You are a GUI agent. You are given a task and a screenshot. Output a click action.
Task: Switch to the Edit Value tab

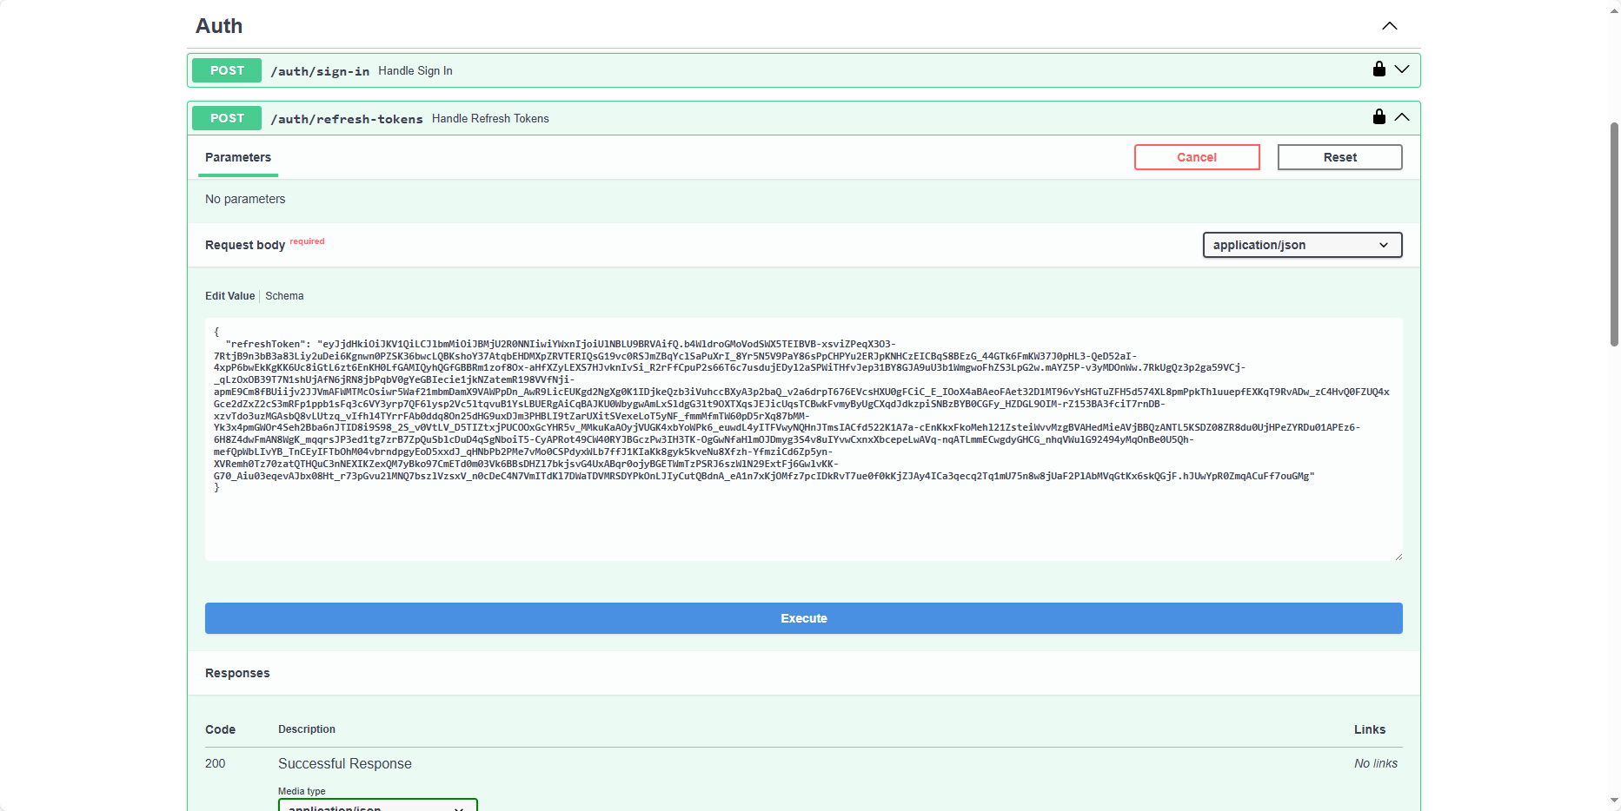(229, 296)
